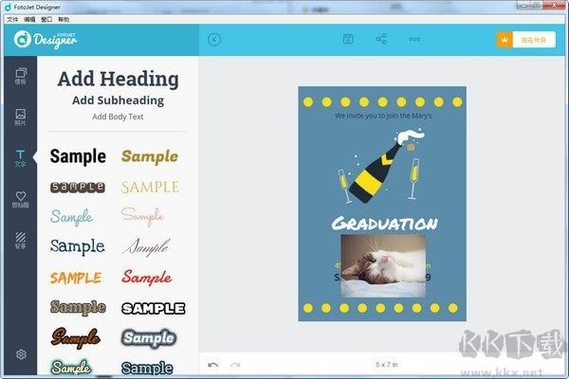Choose the olive outlined serif Sample style

[x=78, y=308]
